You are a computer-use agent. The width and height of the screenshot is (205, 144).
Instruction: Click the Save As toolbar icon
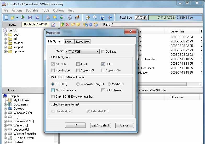click(x=37, y=17)
